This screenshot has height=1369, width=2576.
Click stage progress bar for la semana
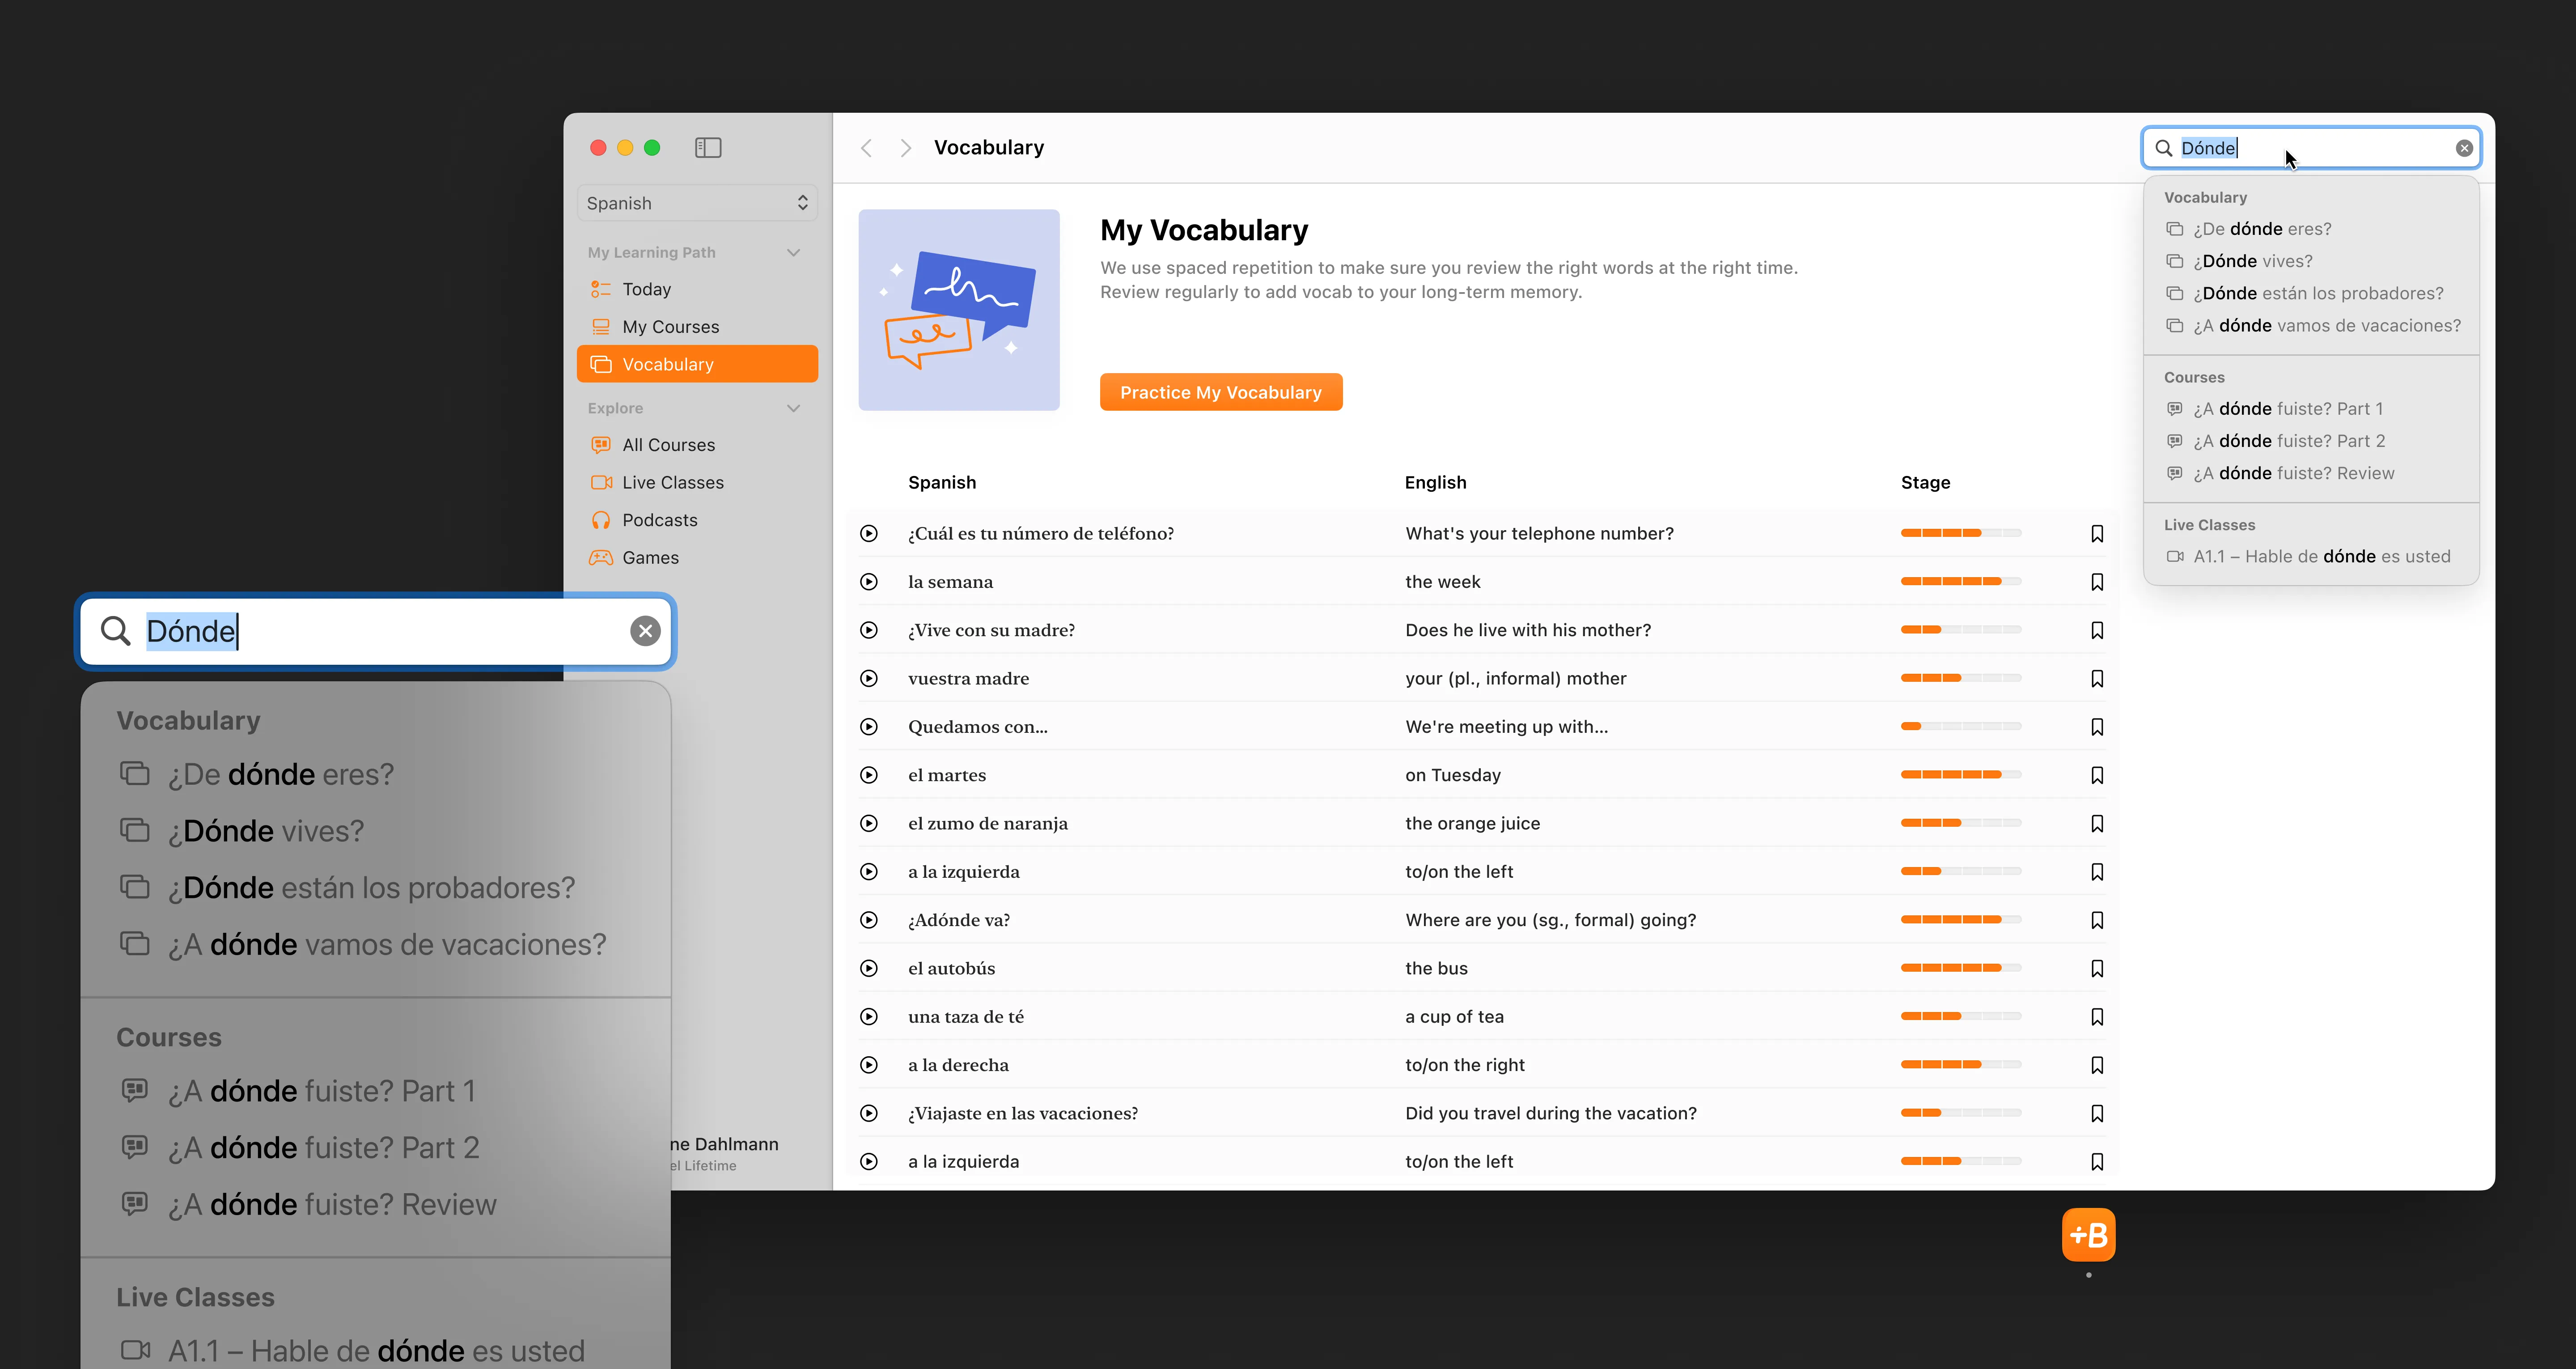tap(1961, 582)
